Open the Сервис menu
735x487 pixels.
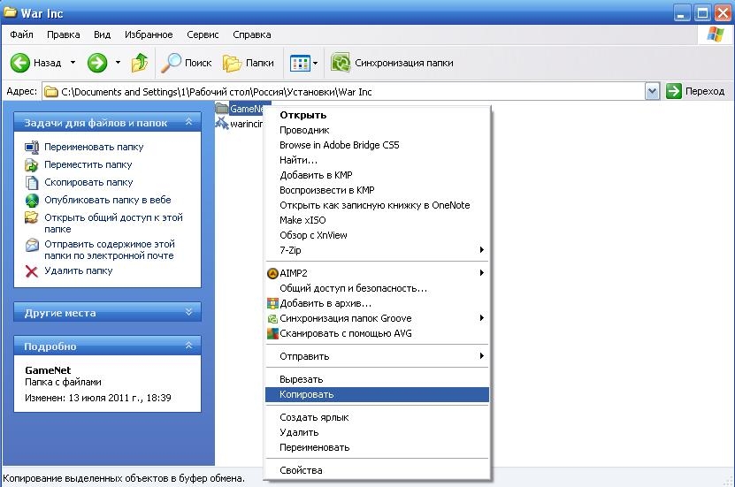point(203,34)
